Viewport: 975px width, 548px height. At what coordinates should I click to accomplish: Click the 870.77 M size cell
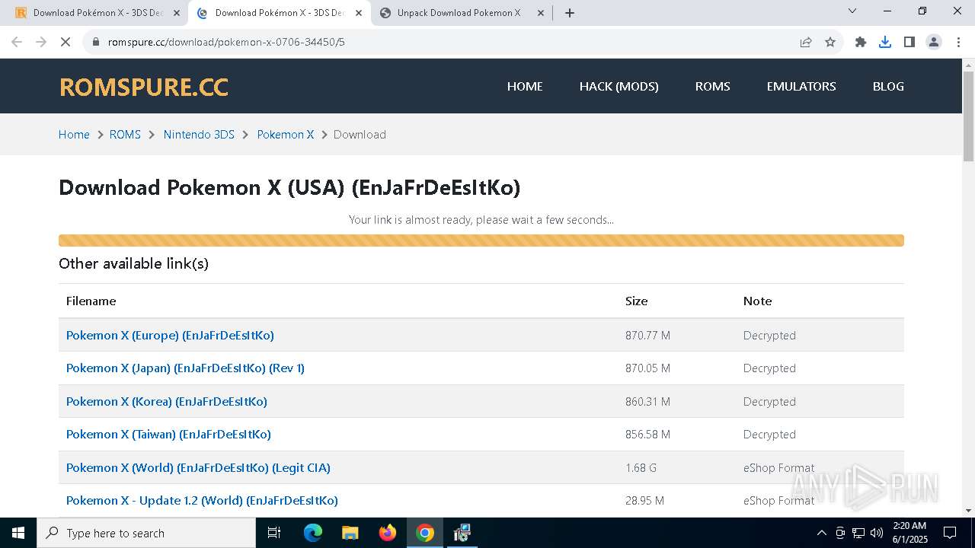coord(647,336)
